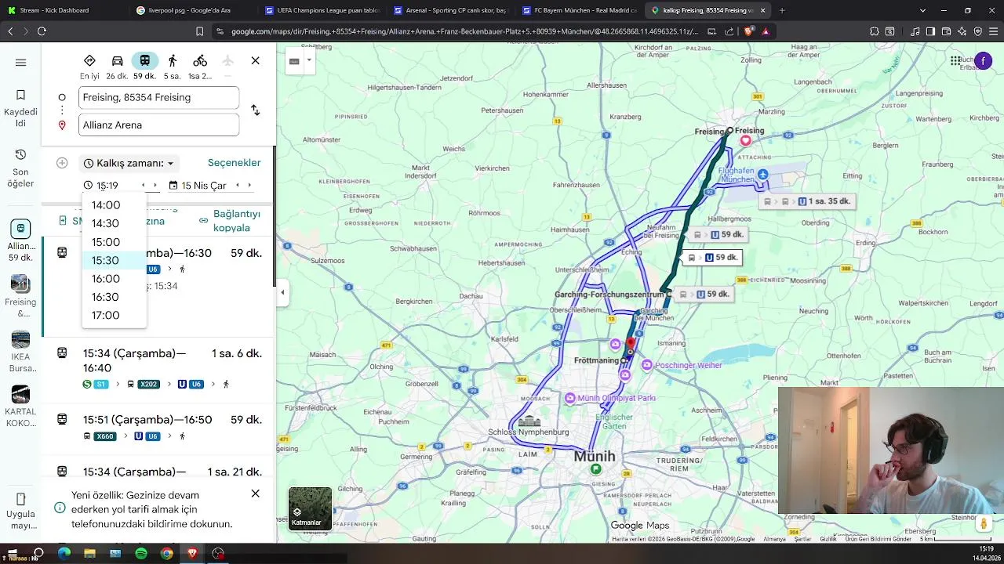Open the Google Maps hamburger menu
Viewport: 1004px width, 564px height.
20,63
